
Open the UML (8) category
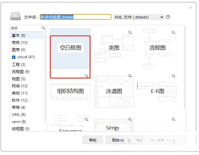pos(19,114)
